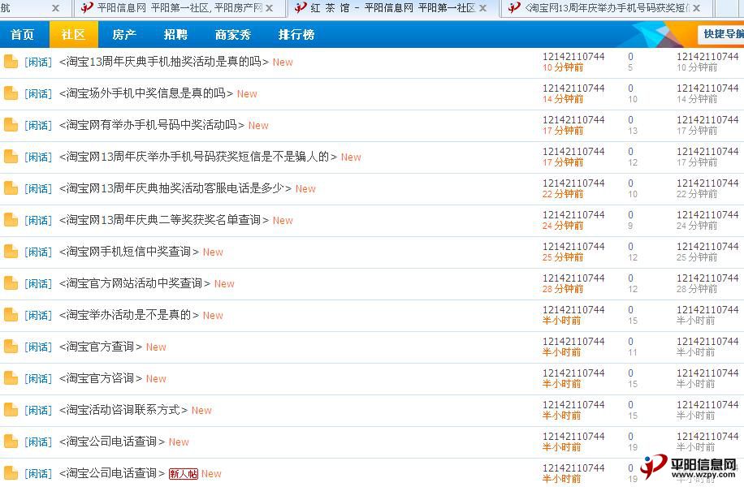Image resolution: width=744 pixels, height=487 pixels.
Task: Open the 首页 navigation tab
Action: pyautogui.click(x=22, y=35)
